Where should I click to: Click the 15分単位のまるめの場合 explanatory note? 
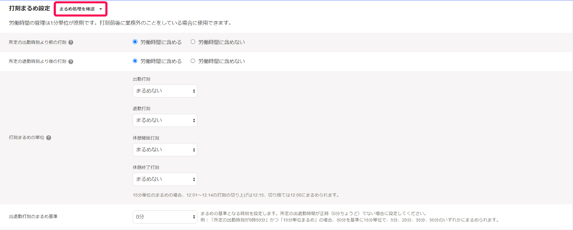236,195
